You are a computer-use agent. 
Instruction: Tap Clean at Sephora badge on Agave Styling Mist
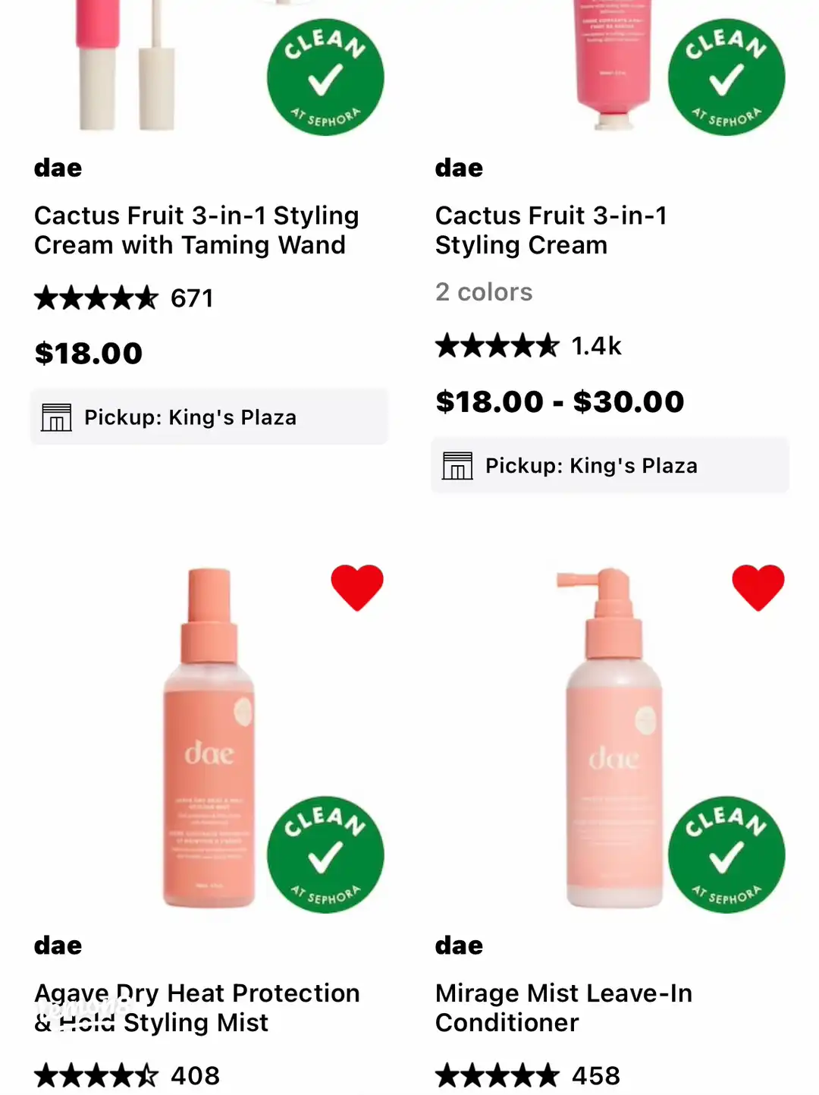(x=325, y=854)
